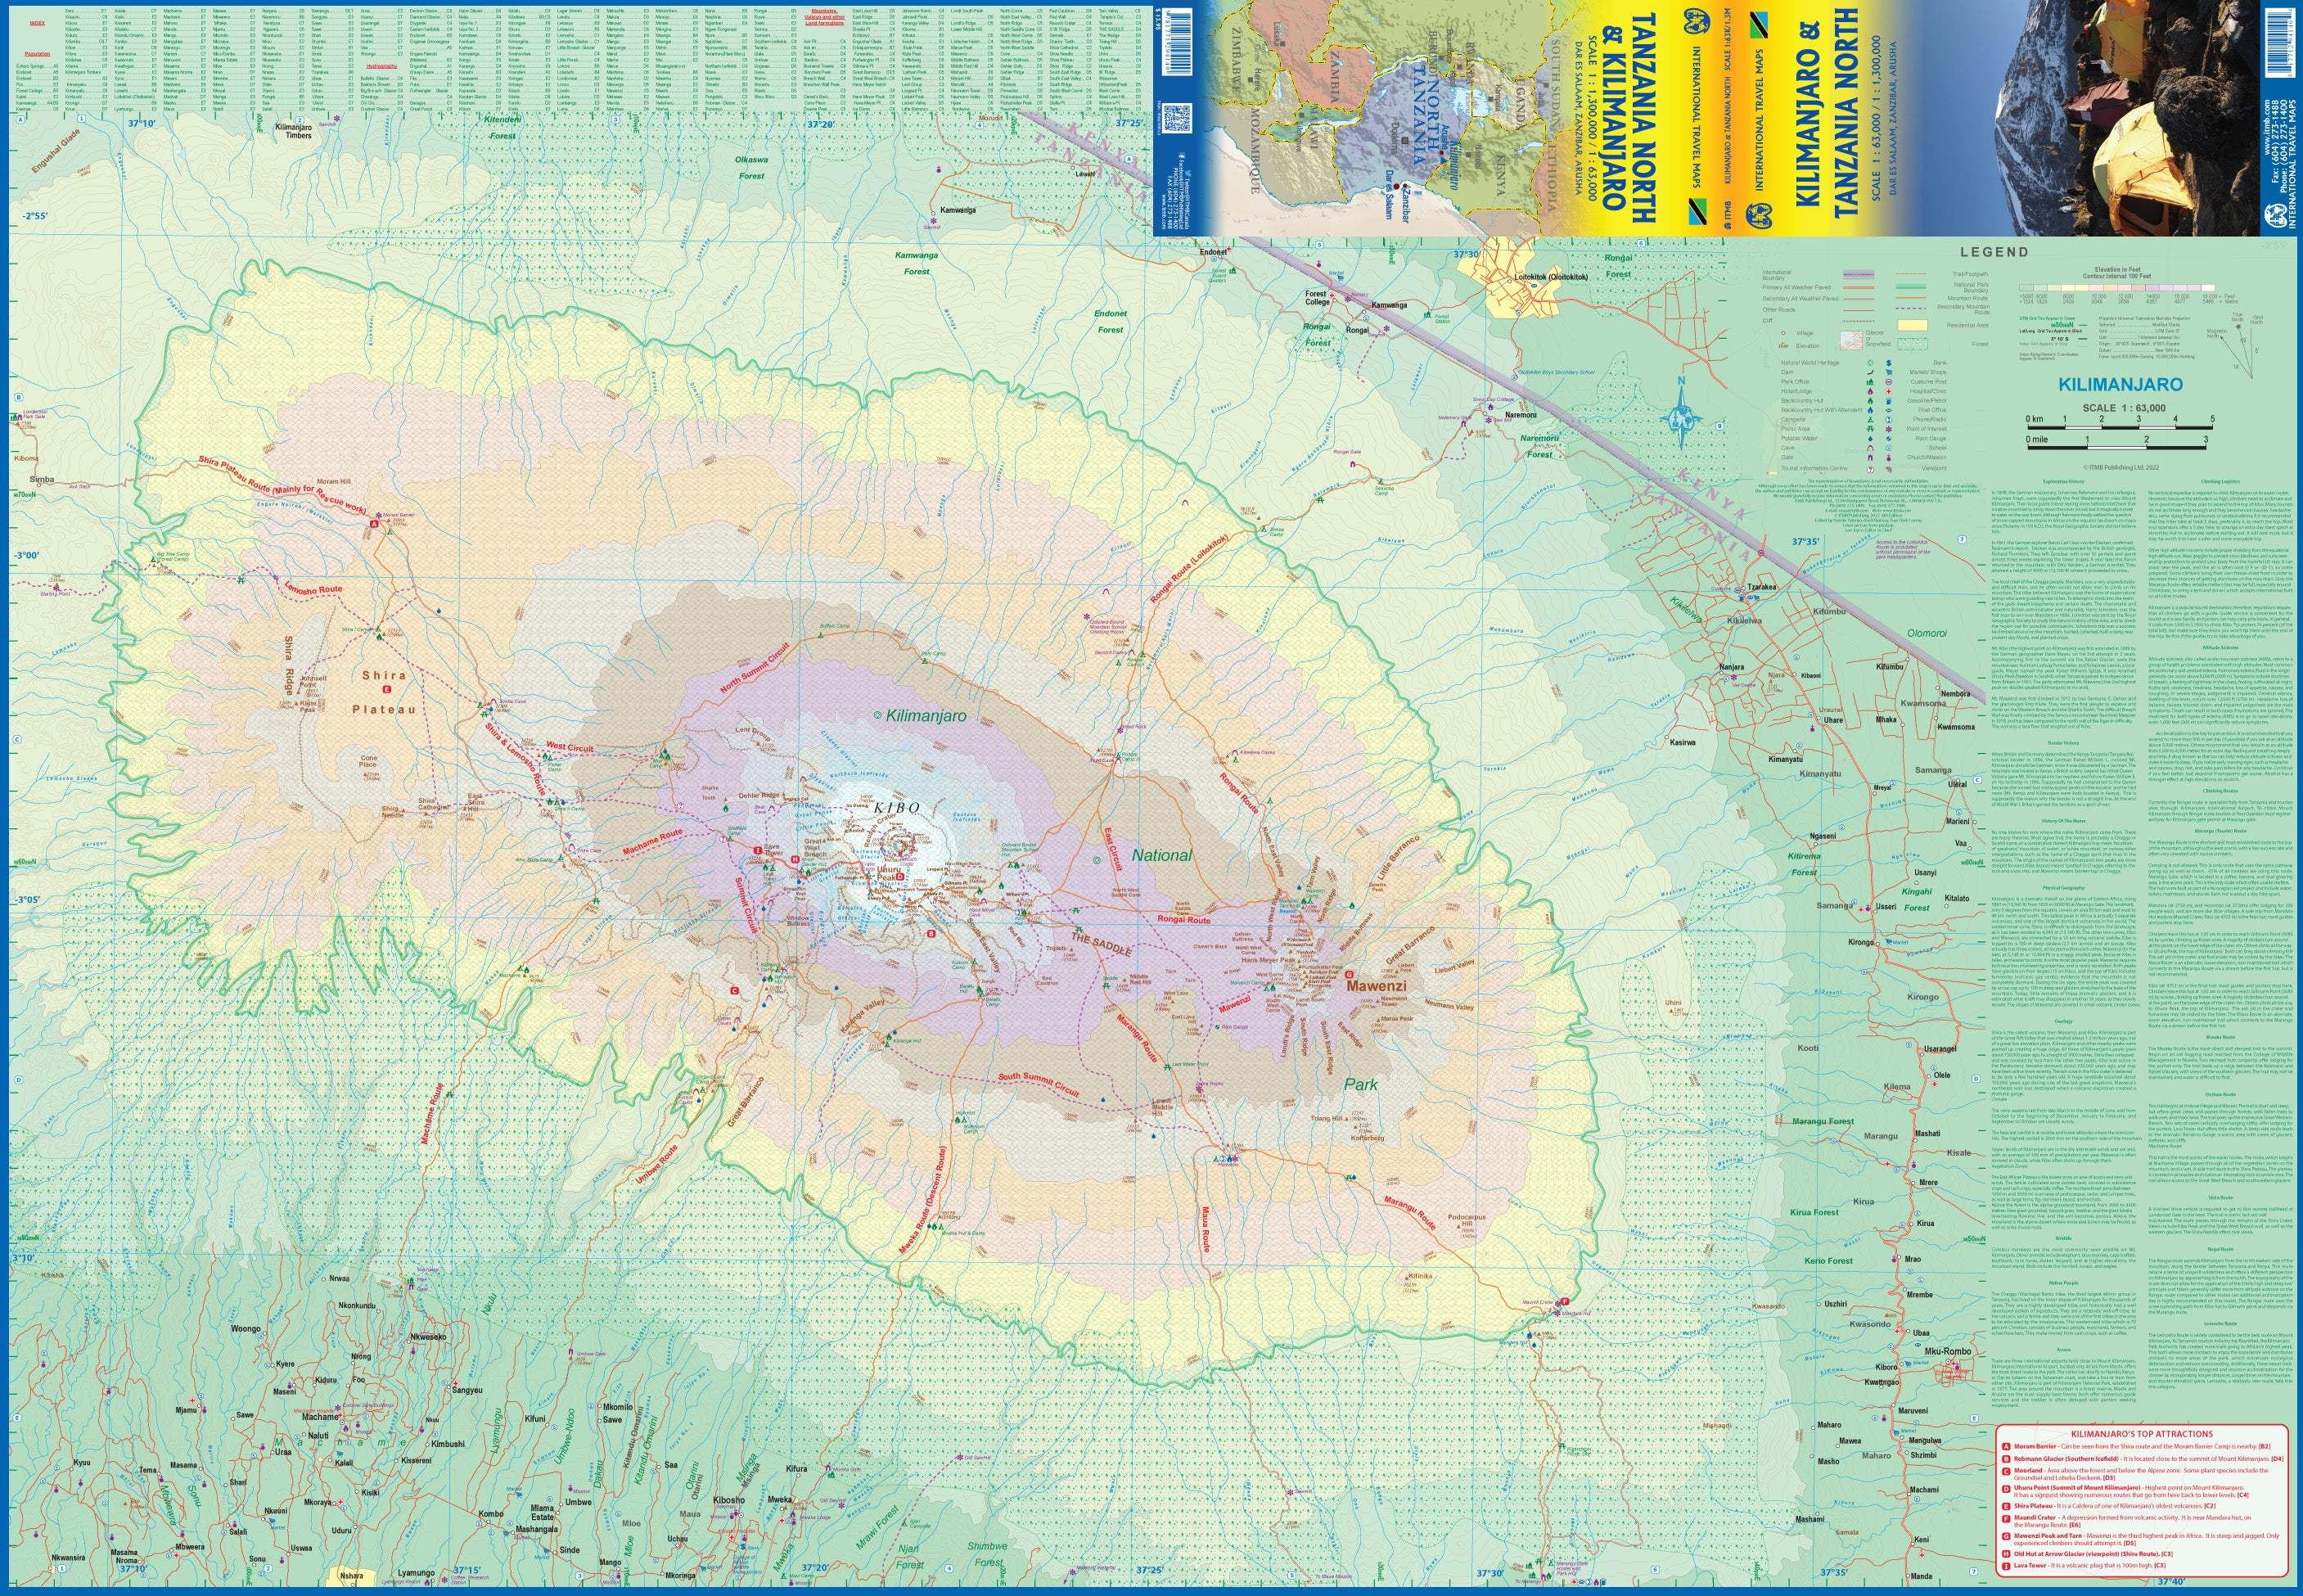Click the elevation color scale bar in legend
This screenshot has height=1596, width=2303.
pyautogui.click(x=2117, y=288)
